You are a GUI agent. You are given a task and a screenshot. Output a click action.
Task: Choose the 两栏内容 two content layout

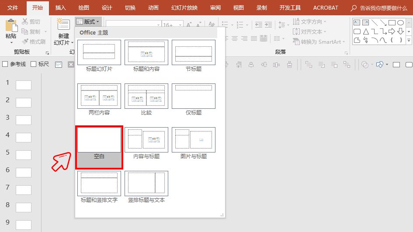[x=99, y=100]
